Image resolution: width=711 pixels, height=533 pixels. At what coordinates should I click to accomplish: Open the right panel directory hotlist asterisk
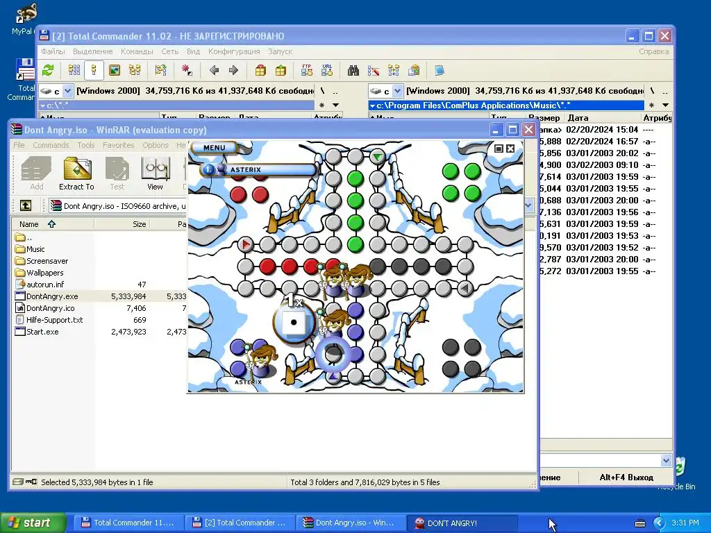(651, 105)
